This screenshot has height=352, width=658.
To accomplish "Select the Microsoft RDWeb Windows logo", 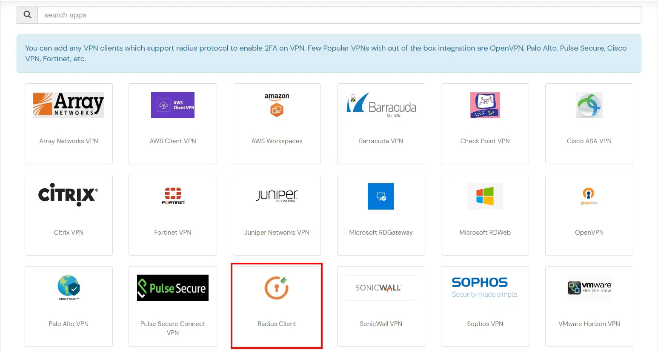I will click(485, 196).
